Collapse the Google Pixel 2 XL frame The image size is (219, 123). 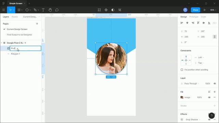[1, 43]
